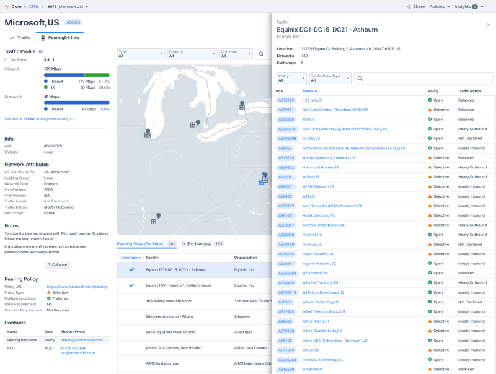Click the peering@microsoft.com email link
This screenshot has height=374, width=496.
point(82,340)
